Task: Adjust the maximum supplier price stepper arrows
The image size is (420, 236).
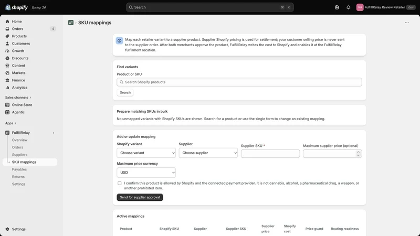Action: point(358,154)
